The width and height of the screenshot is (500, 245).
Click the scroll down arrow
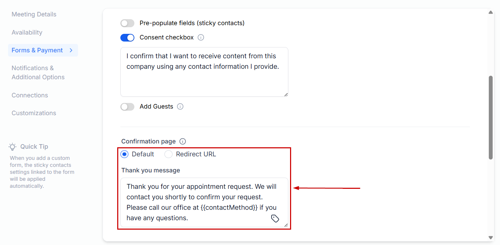click(491, 237)
